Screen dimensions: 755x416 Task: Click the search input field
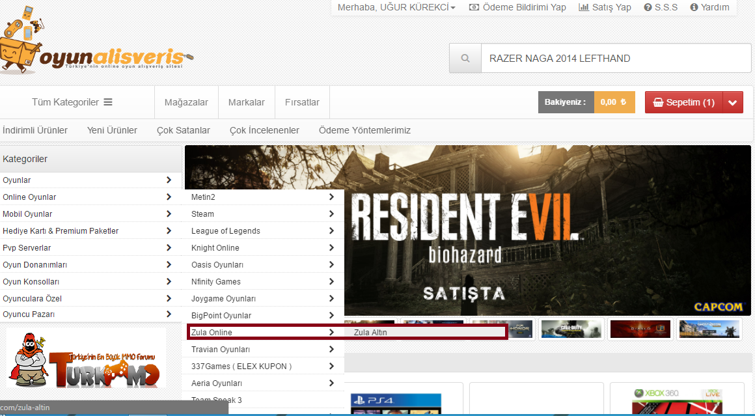[615, 59]
